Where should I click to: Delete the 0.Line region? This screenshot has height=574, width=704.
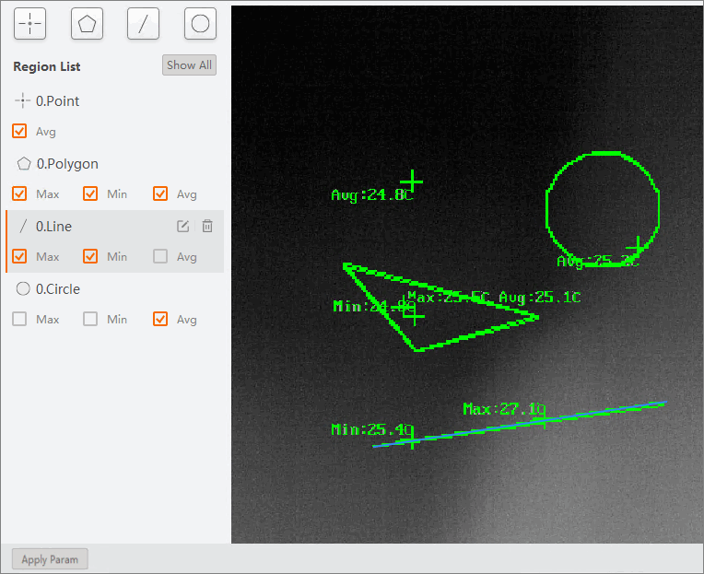pyautogui.click(x=207, y=227)
